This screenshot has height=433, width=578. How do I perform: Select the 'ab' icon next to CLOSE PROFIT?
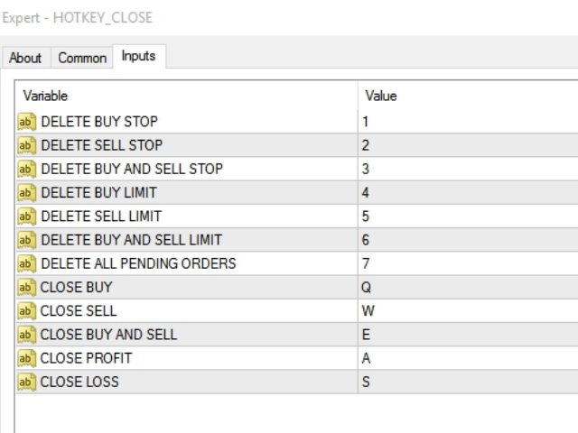26,358
